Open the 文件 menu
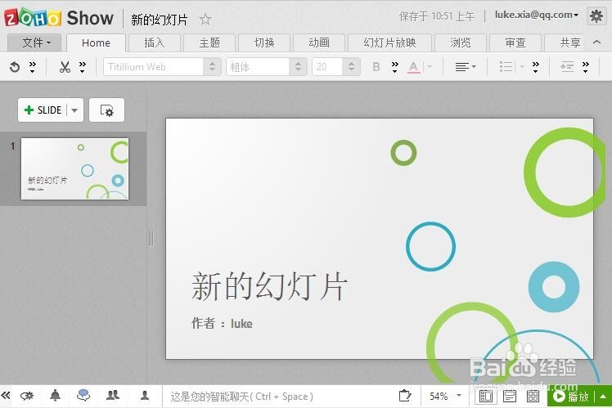The height and width of the screenshot is (408, 612). click(x=34, y=43)
